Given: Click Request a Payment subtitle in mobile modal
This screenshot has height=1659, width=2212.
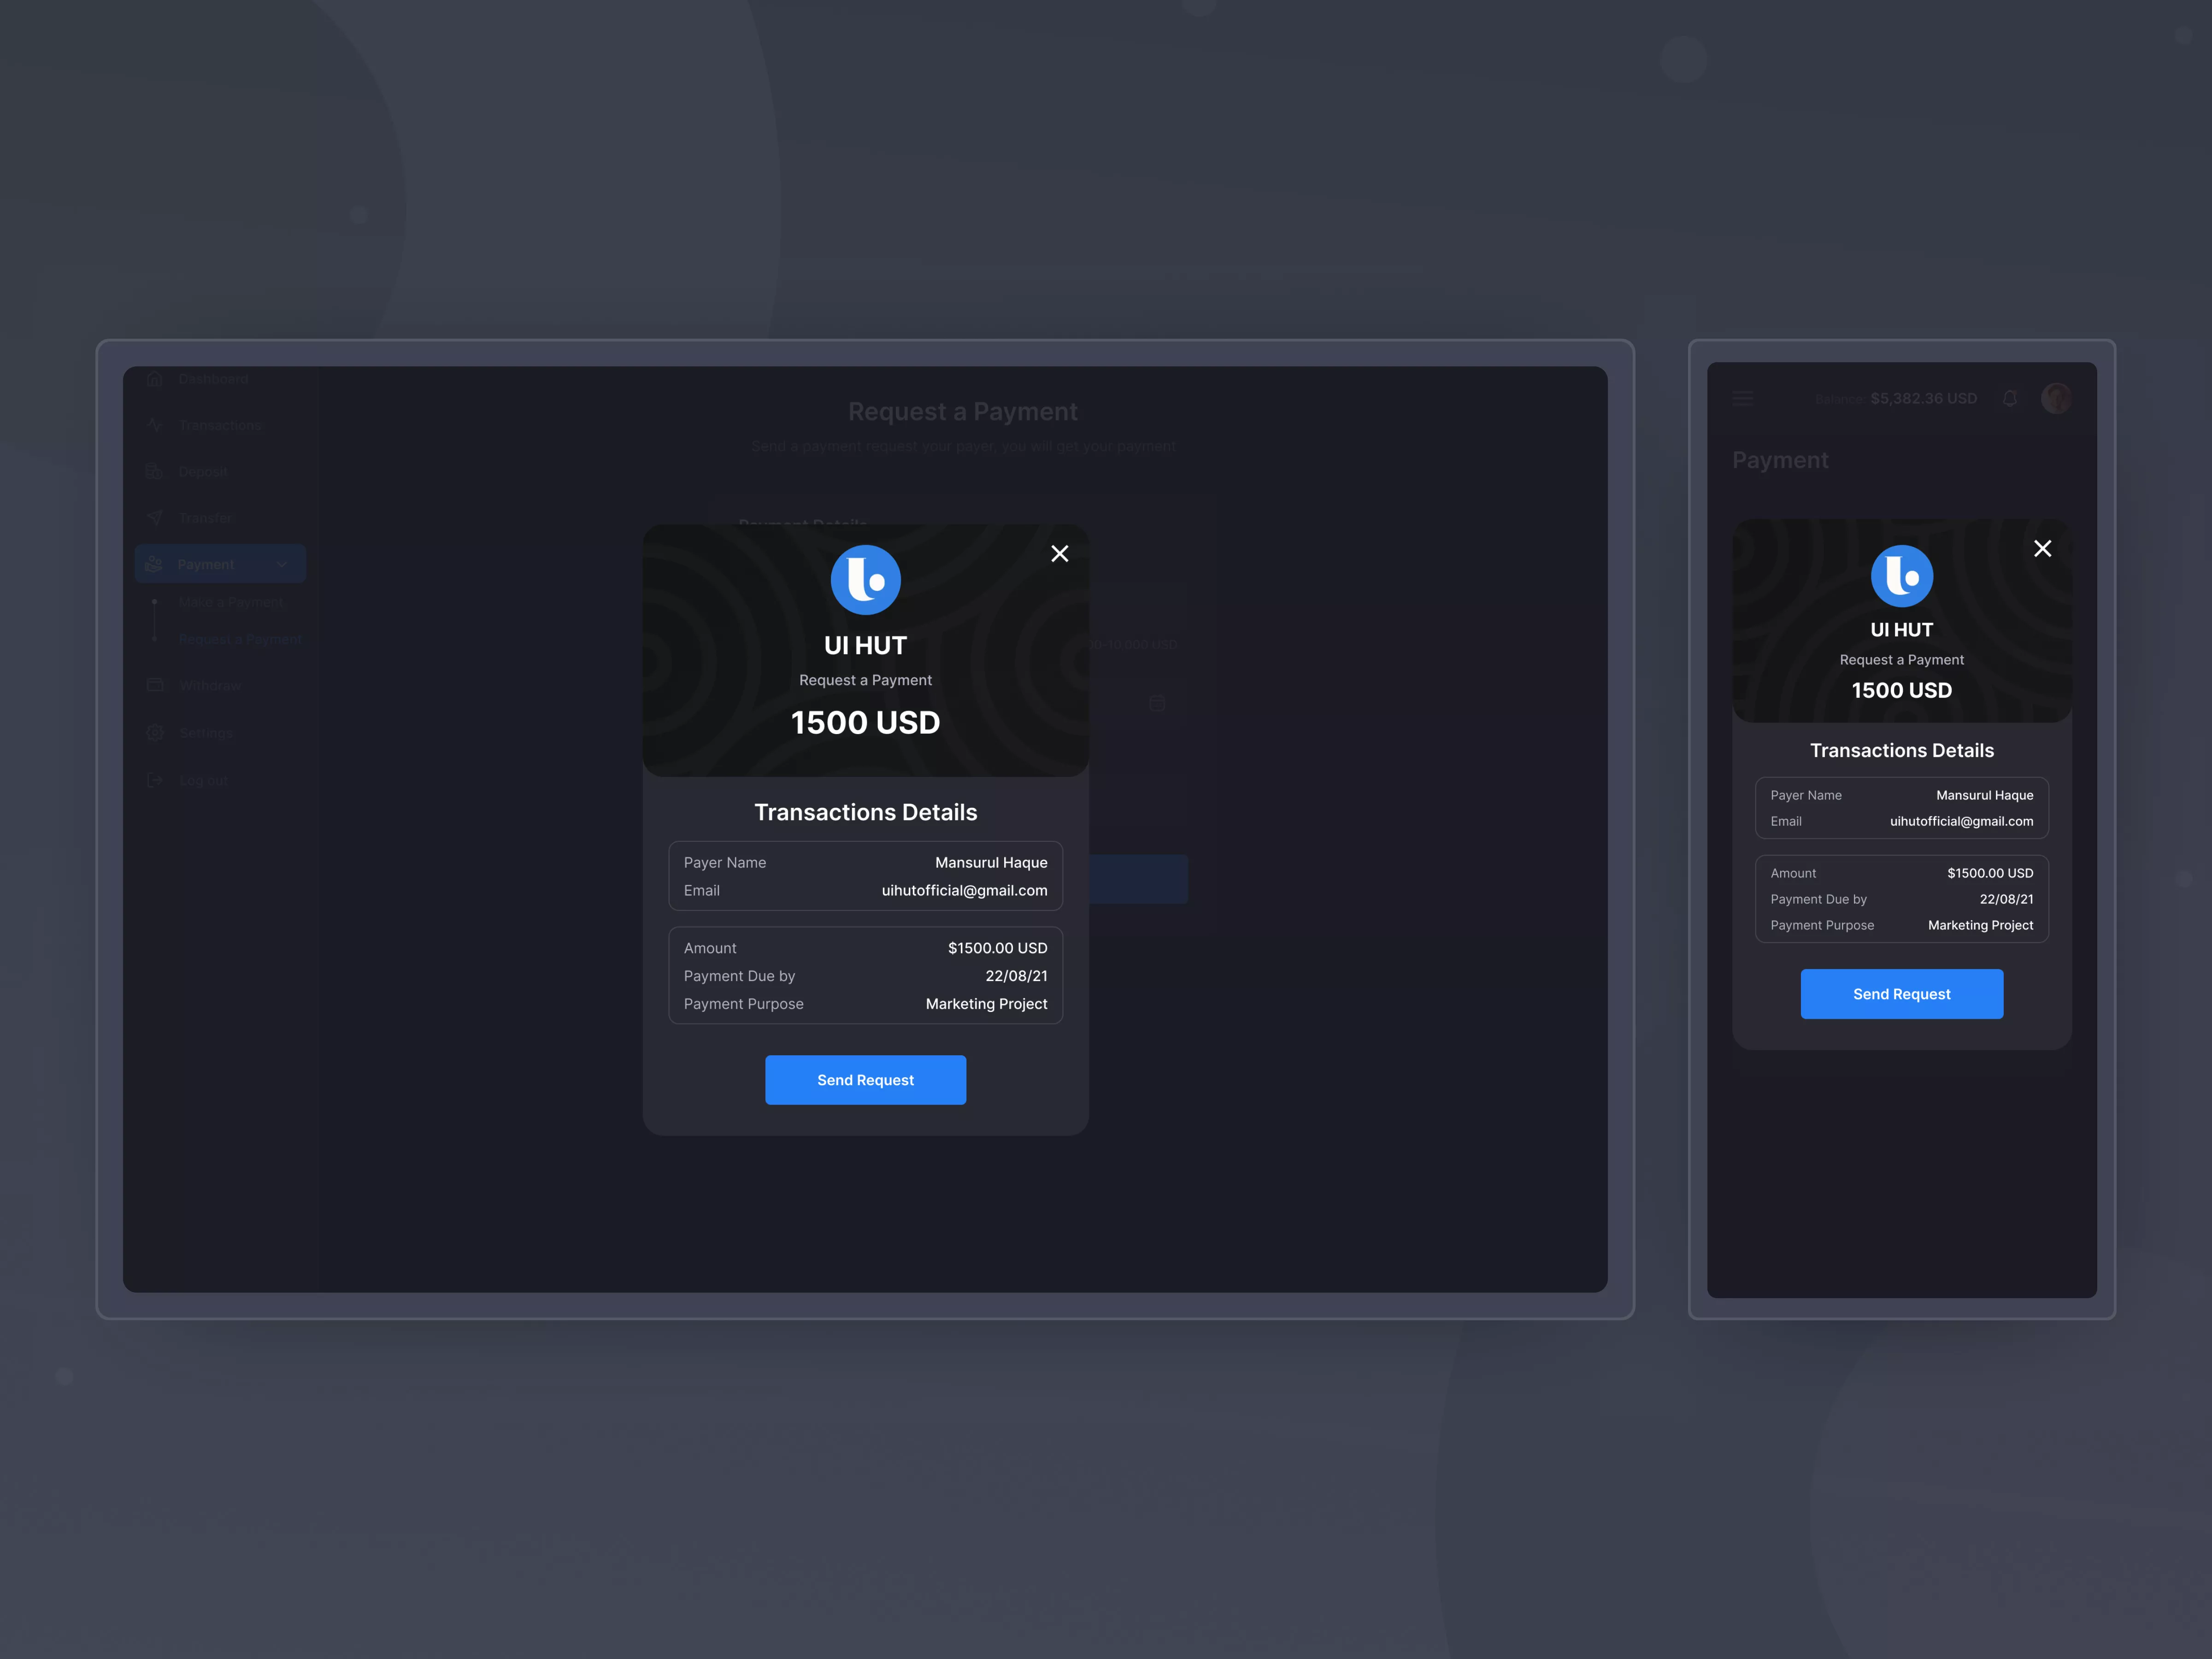Looking at the screenshot, I should pyautogui.click(x=1902, y=660).
